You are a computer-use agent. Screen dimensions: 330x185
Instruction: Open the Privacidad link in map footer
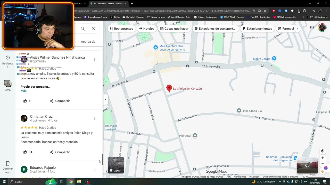point(254,177)
